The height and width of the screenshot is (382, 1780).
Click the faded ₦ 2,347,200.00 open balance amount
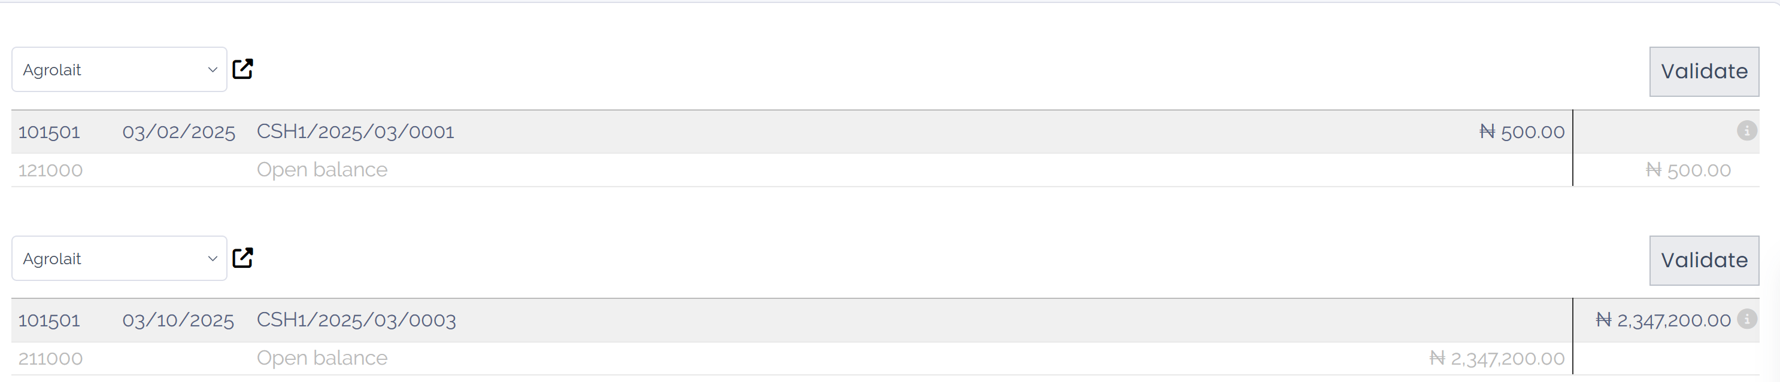pos(1497,358)
